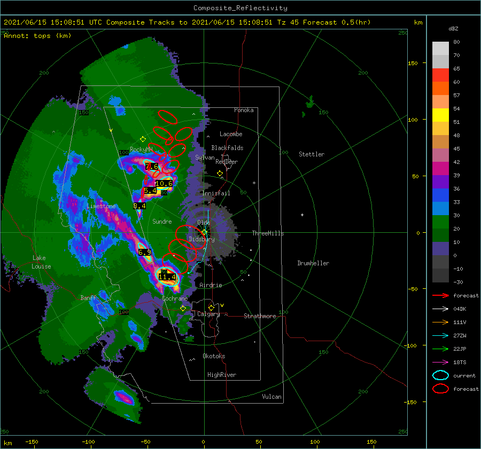The width and height of the screenshot is (481, 449).
Task: Pick the magenta swatch between 42 and 39
Action: [x=440, y=168]
